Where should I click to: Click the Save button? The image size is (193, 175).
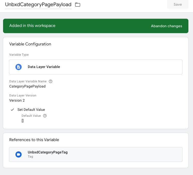click(178, 4)
